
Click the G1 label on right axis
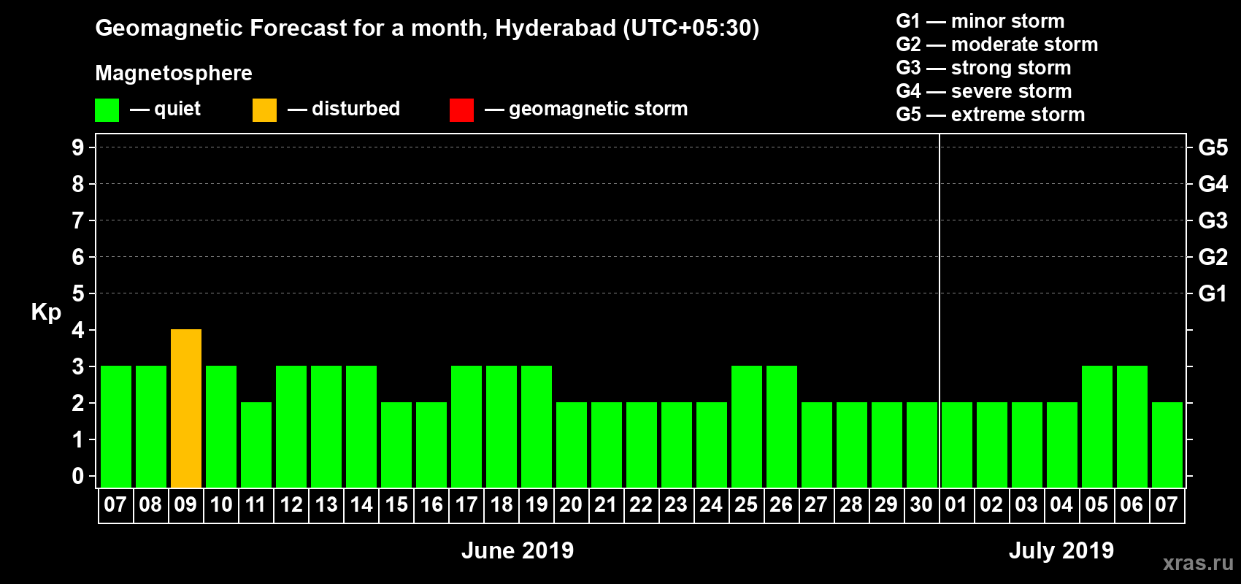point(1213,293)
